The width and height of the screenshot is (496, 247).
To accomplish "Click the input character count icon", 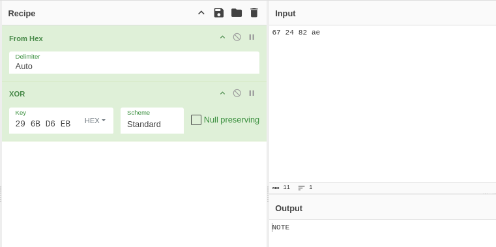I will click(276, 188).
